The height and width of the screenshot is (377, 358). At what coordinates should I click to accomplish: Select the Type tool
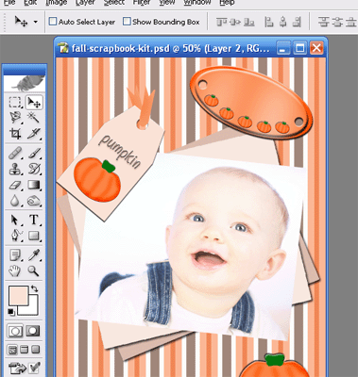click(x=34, y=220)
